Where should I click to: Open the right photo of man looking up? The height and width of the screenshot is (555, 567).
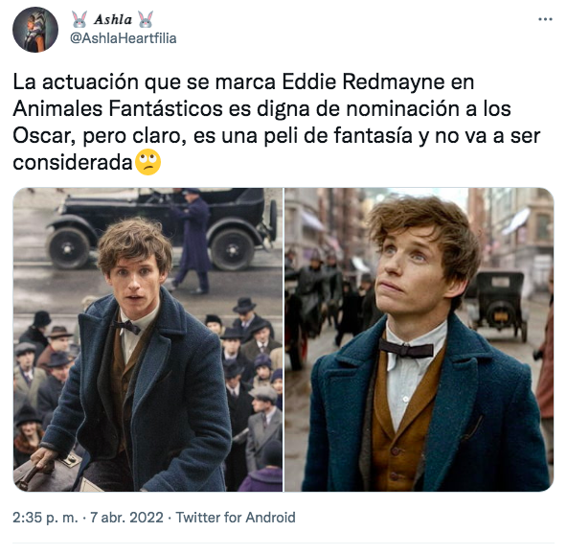[420, 339]
